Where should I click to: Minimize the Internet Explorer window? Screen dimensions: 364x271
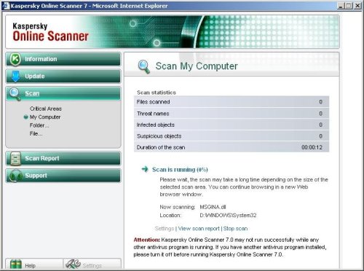pos(341,6)
